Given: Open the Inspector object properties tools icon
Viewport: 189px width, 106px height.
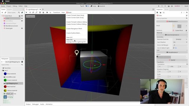Looking at the screenshot, I should [x=187, y=15].
